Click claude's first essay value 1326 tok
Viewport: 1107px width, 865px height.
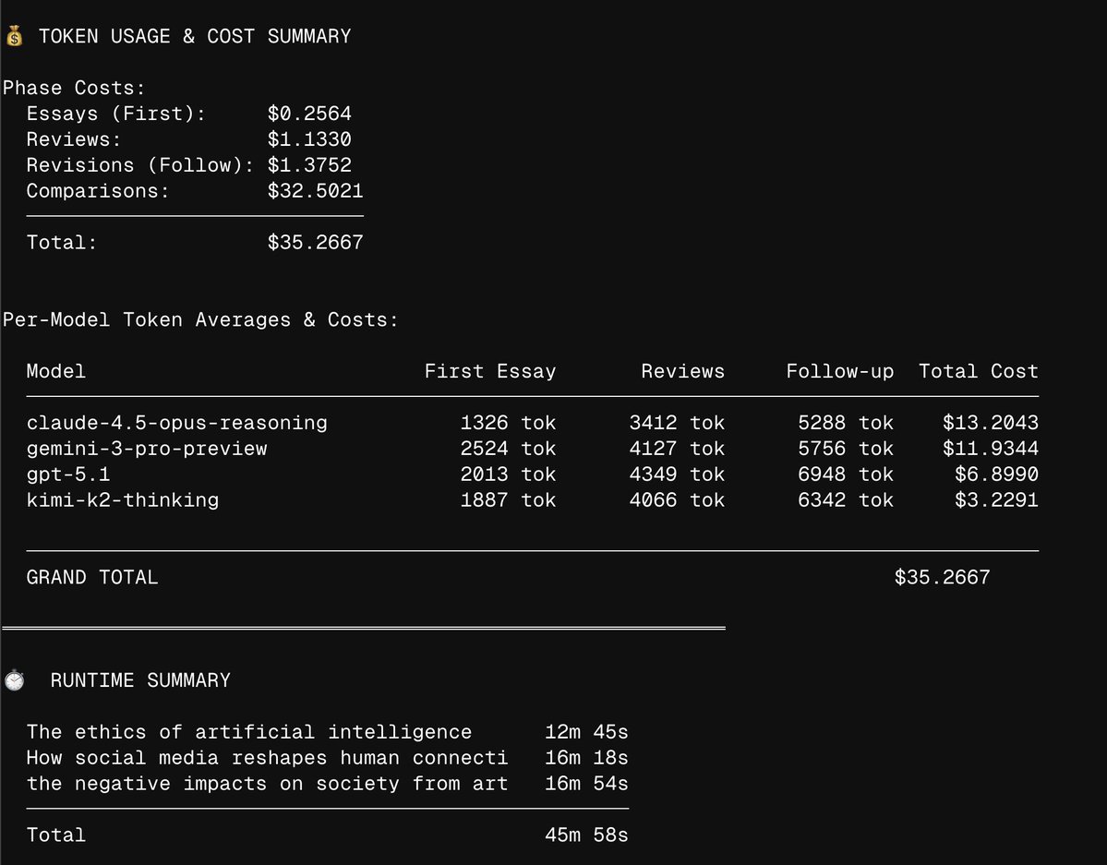click(508, 422)
